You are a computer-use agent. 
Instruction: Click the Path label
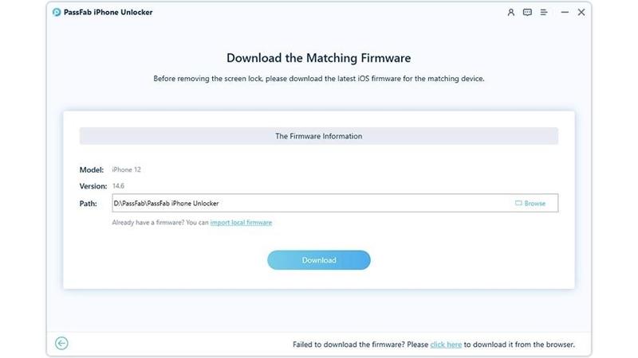89,204
